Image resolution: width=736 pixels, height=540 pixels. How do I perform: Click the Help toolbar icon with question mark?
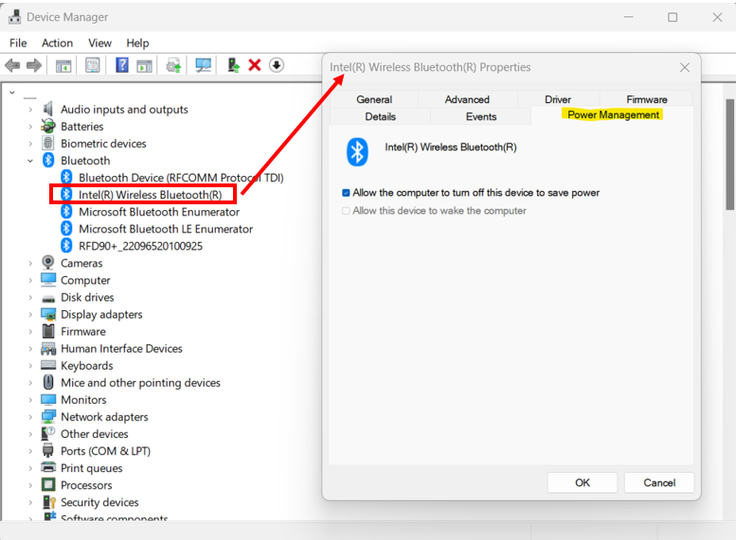[122, 65]
